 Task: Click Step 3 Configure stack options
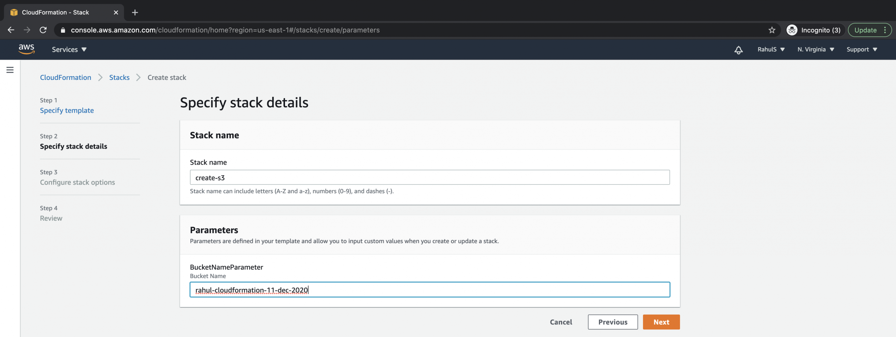coord(77,182)
